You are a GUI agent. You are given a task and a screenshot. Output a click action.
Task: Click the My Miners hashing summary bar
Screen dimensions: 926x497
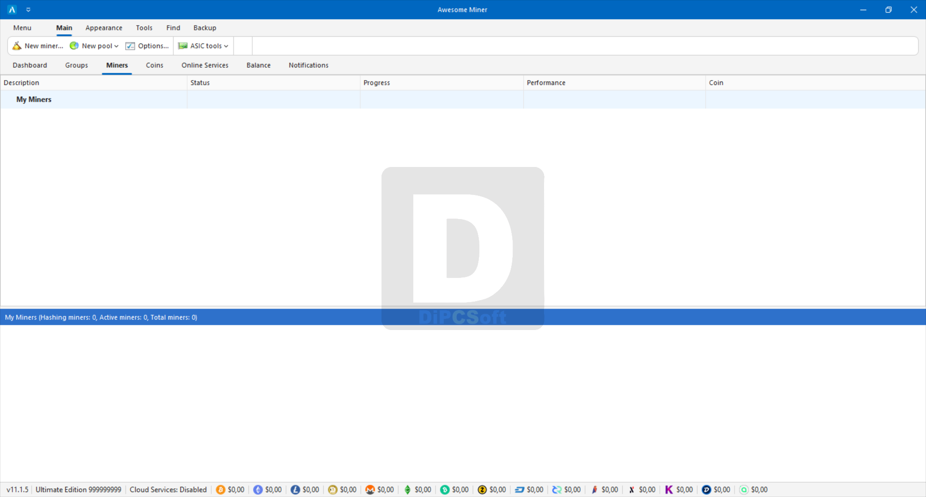(x=463, y=317)
